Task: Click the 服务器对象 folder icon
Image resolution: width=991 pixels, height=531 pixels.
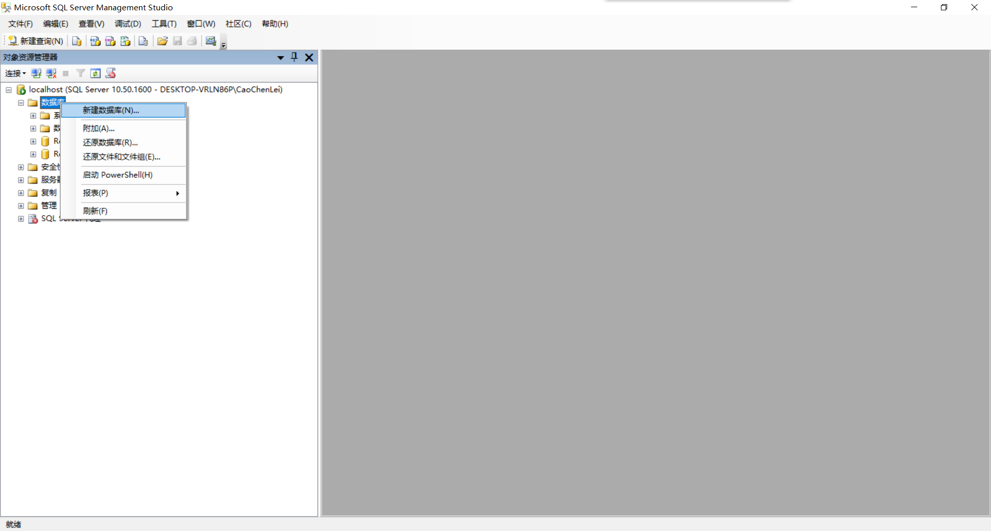Action: [33, 180]
